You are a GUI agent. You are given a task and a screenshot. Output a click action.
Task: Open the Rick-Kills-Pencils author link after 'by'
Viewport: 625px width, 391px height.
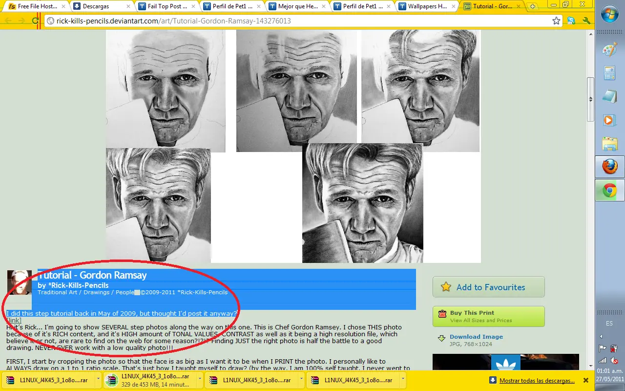[x=78, y=285]
